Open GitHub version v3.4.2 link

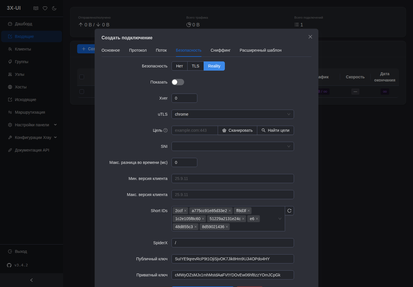tap(17, 265)
